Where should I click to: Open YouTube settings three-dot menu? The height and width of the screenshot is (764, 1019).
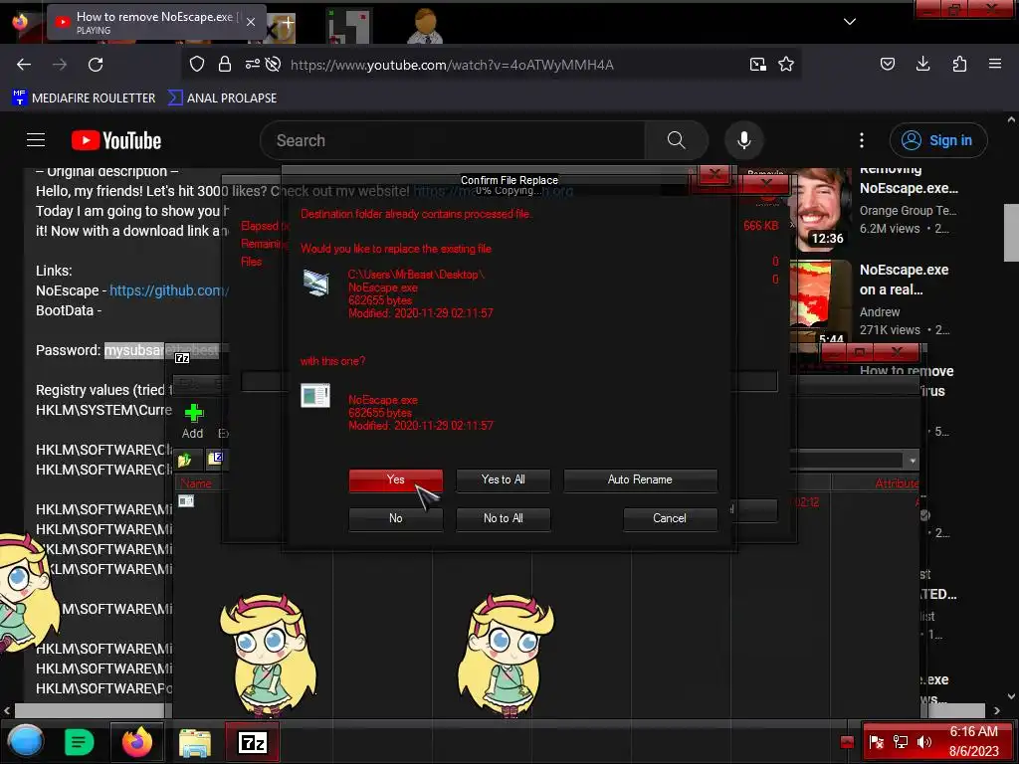coord(862,140)
